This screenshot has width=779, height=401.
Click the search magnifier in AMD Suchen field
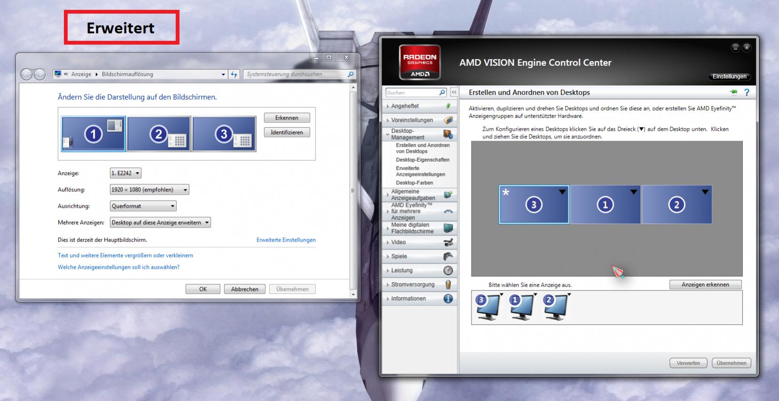click(x=442, y=93)
